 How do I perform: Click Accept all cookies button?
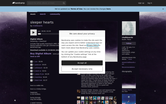pyautogui.click(x=82, y=63)
